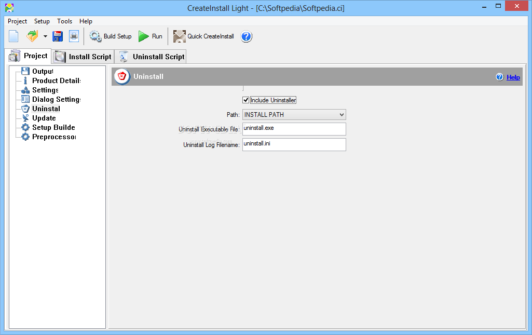Screen dimensions: 532x335
Task: Click the Settings shapes icon in tree
Action: pos(25,90)
